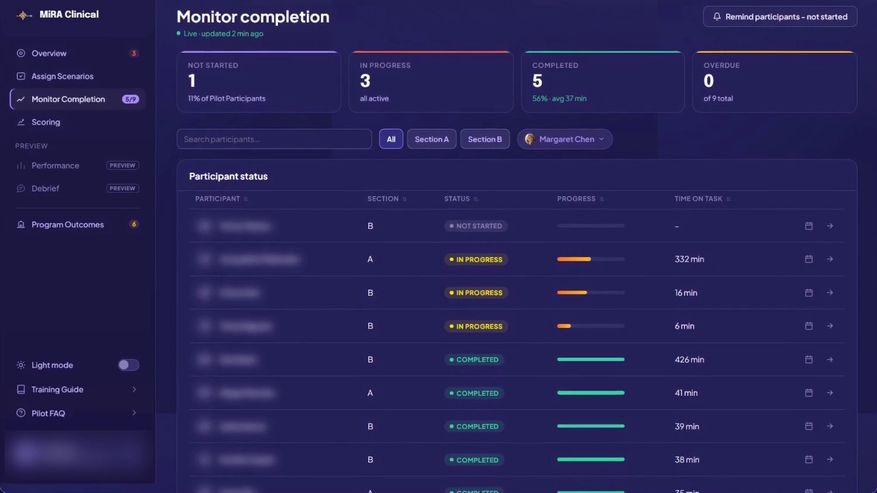877x493 pixels.
Task: Click calendar icon in the 38 min row
Action: (809, 459)
